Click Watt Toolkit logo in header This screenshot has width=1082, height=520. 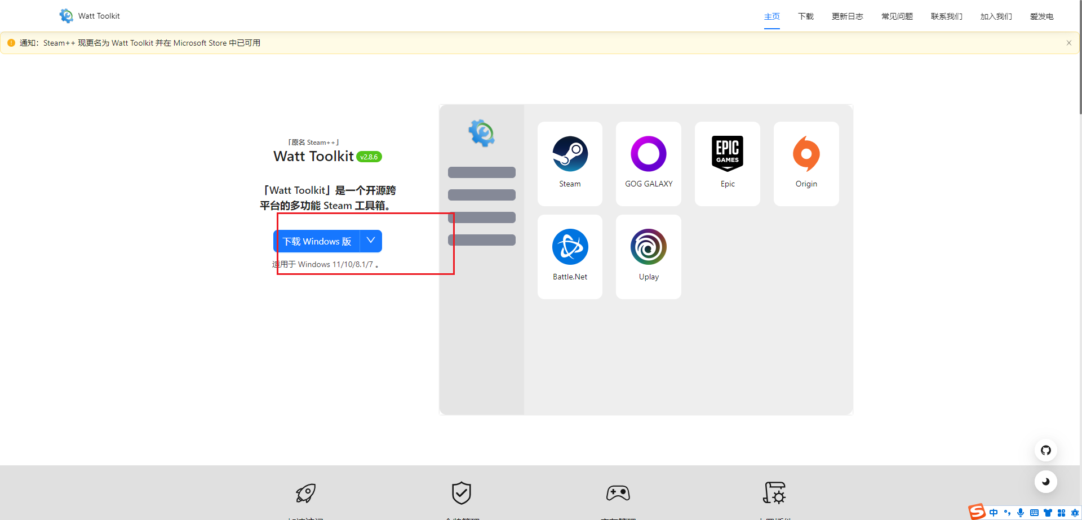(x=66, y=16)
